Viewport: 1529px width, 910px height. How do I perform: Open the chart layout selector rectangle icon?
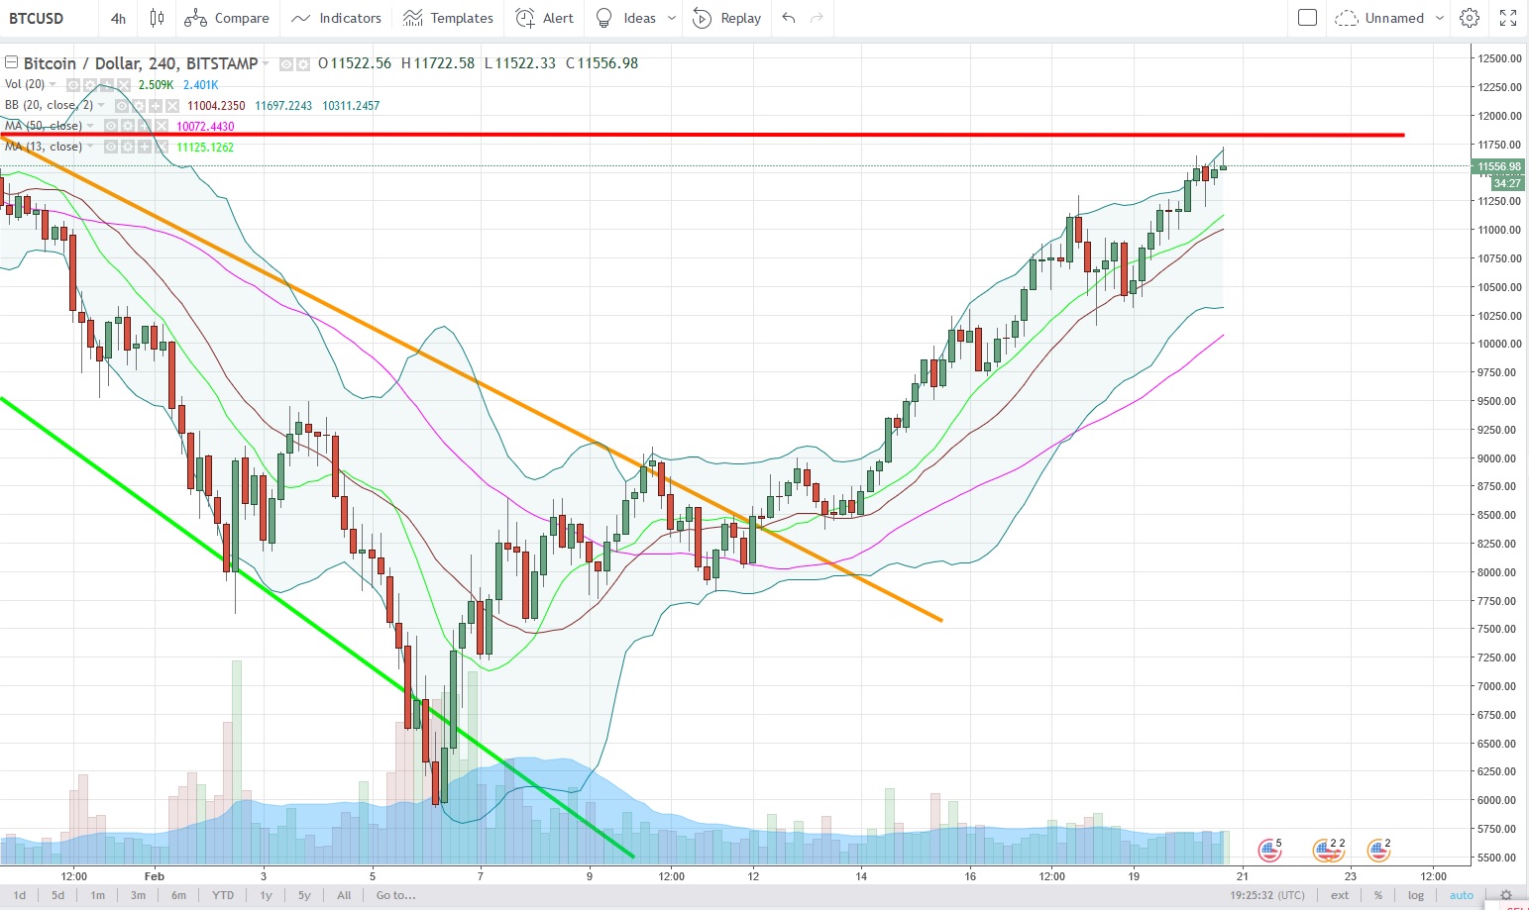[x=1307, y=18]
